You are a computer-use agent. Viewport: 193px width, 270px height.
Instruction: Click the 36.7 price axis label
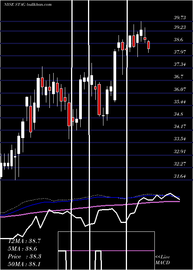(x=178, y=77)
